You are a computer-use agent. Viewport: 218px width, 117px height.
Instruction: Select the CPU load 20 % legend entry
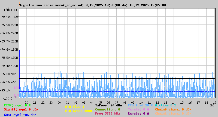[140, 105]
